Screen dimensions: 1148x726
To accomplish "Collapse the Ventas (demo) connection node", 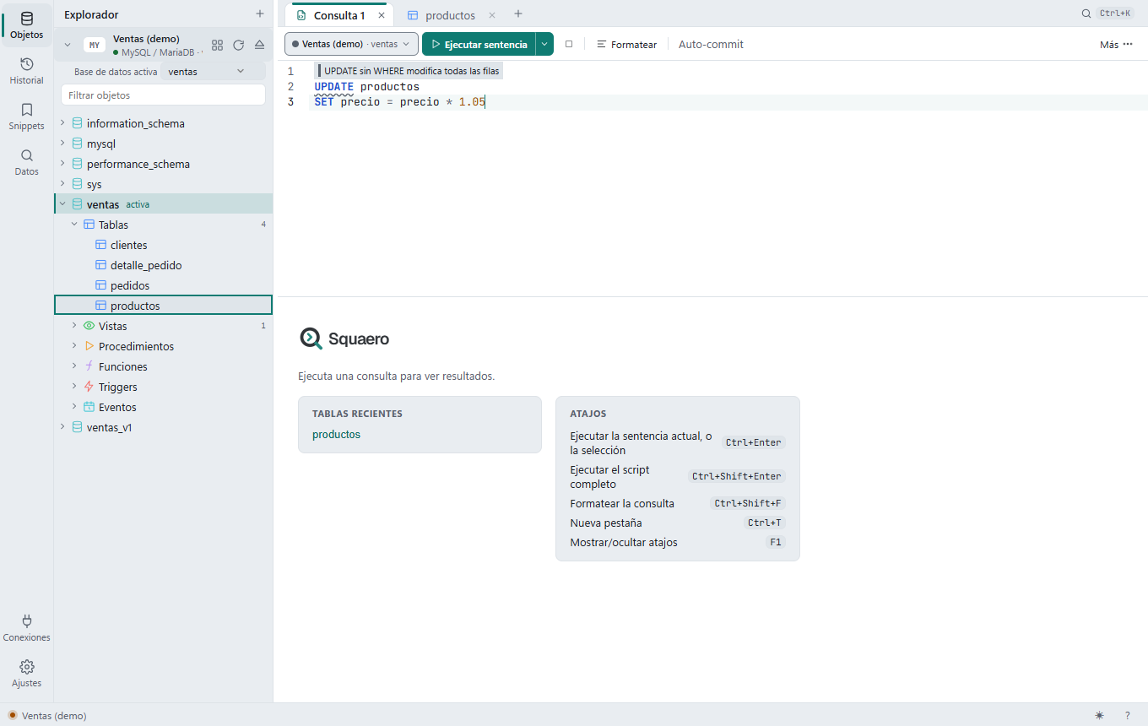I will pos(68,45).
